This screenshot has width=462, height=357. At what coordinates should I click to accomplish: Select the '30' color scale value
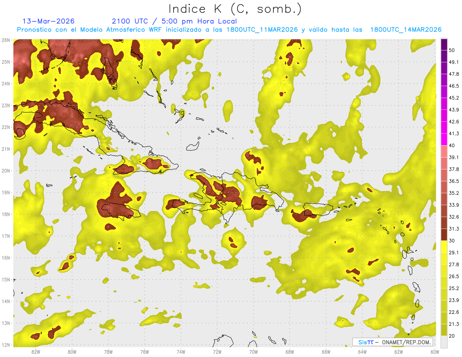click(452, 241)
